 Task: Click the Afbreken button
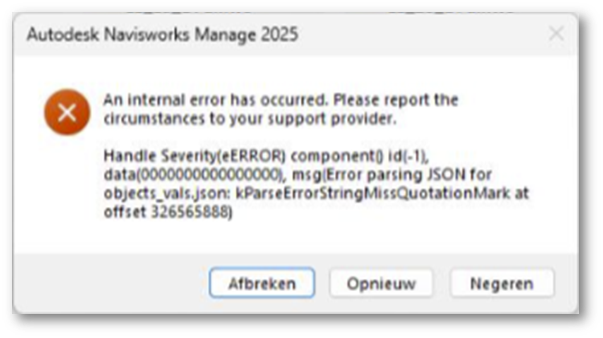point(261,283)
